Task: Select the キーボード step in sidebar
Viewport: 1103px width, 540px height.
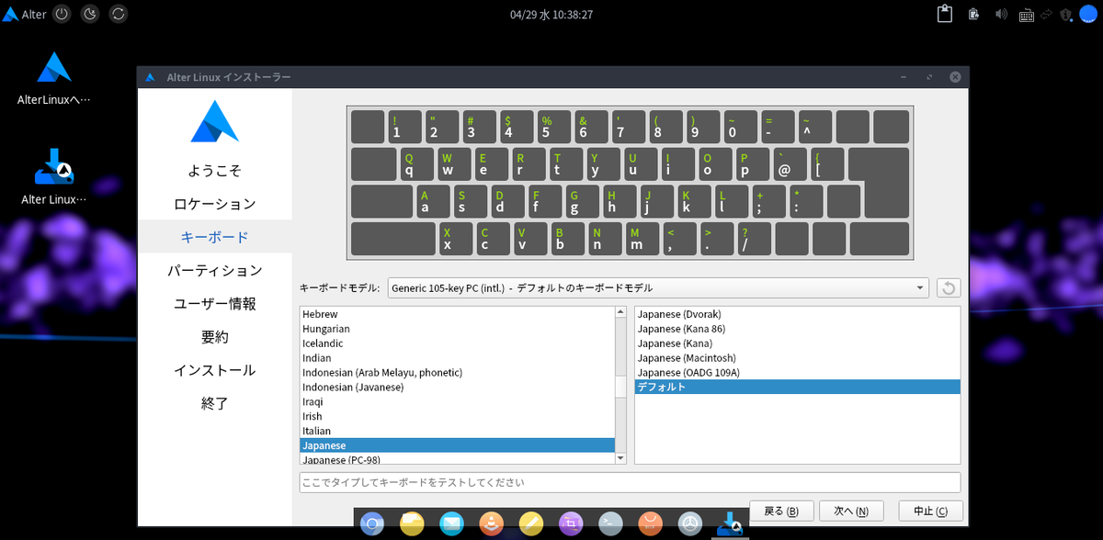Action: [x=215, y=237]
